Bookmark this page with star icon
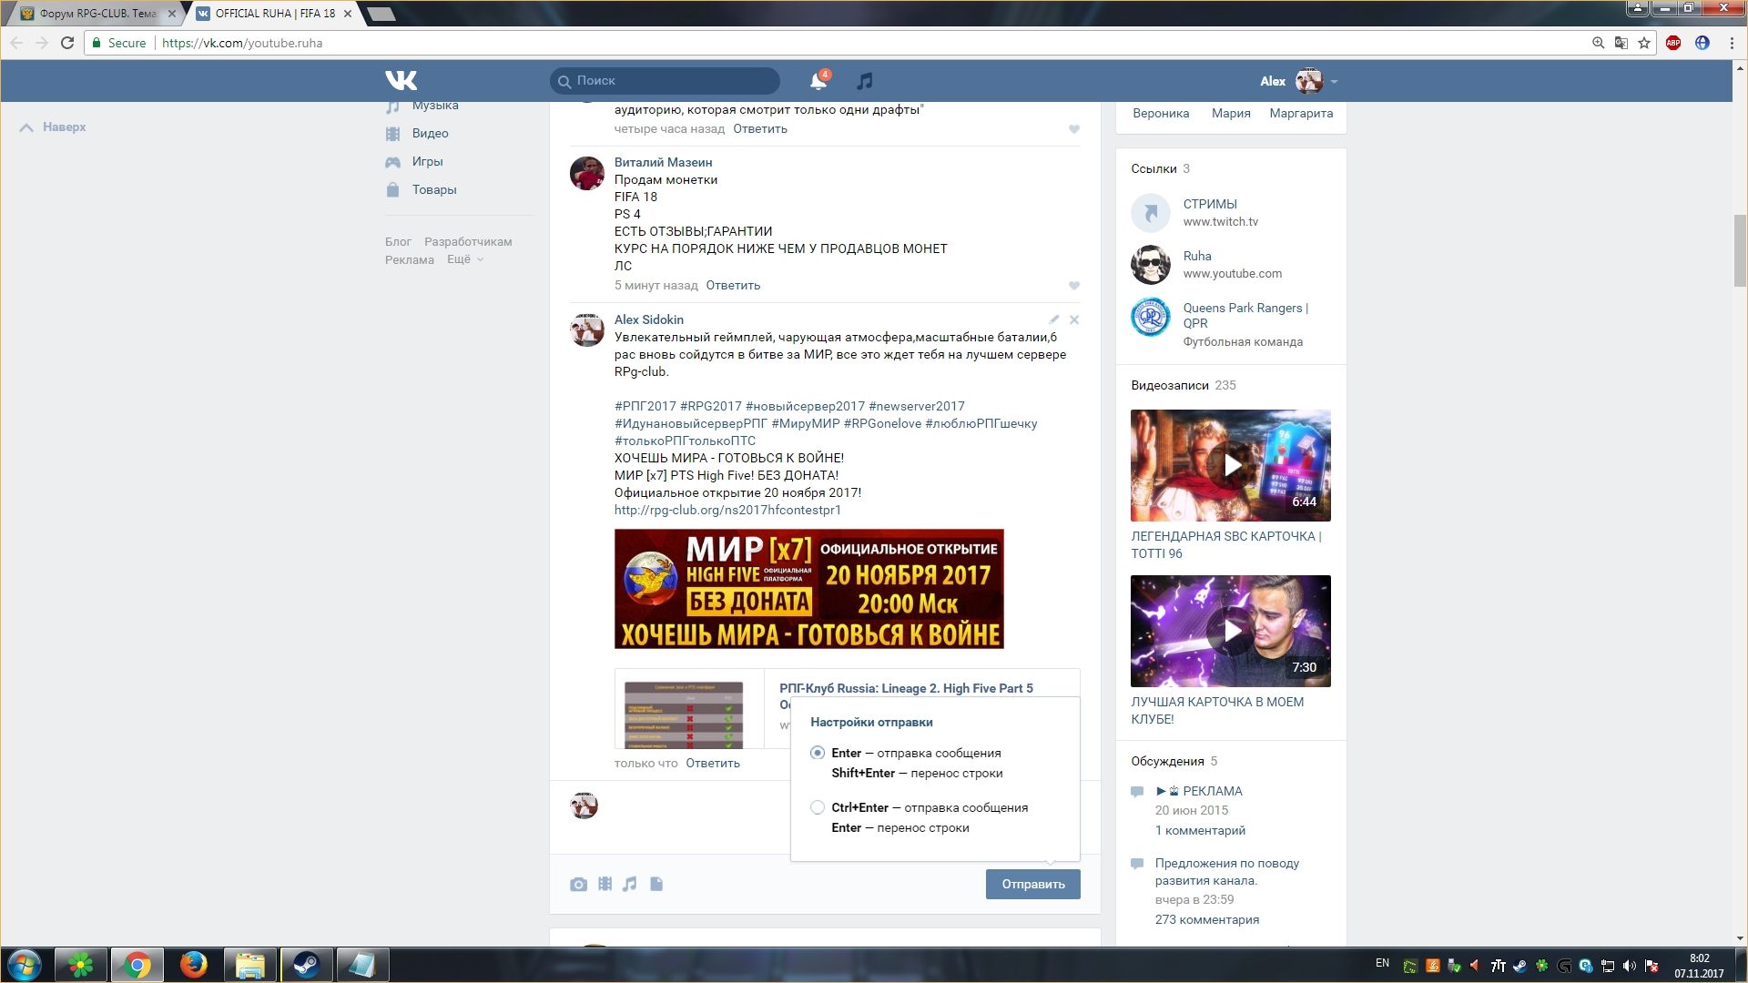The width and height of the screenshot is (1748, 983). 1644,43
